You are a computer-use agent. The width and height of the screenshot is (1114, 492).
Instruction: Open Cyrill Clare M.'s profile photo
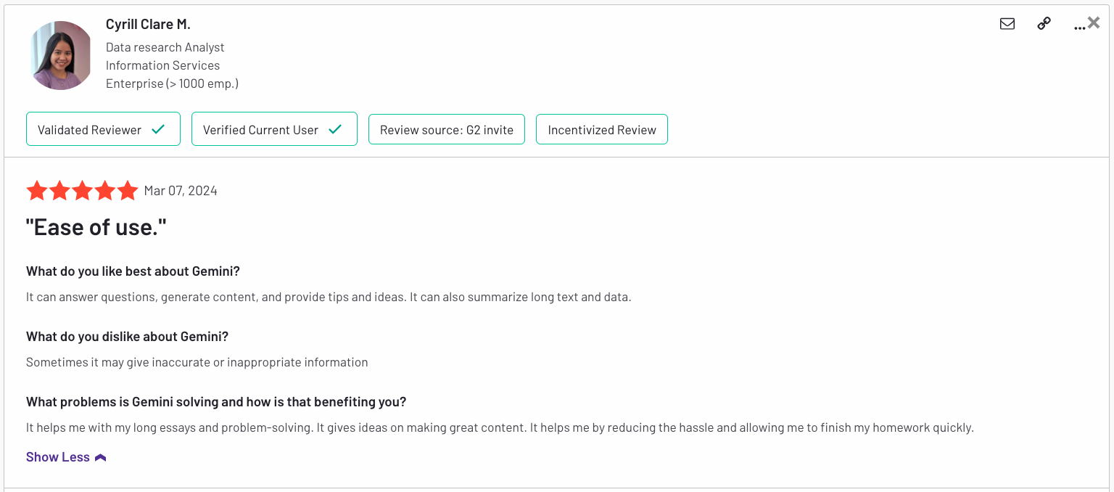(61, 55)
